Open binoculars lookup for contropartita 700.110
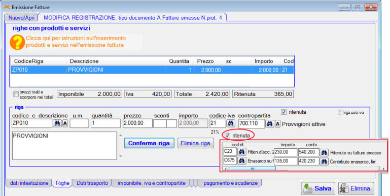This screenshot has height=196, width=390. point(270,123)
